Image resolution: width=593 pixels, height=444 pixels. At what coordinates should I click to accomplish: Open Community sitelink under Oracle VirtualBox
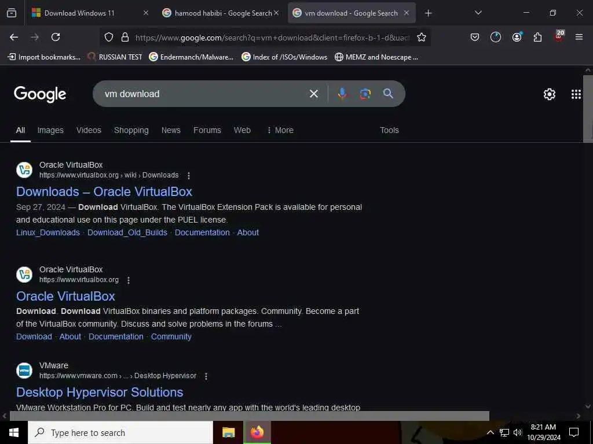(x=171, y=336)
